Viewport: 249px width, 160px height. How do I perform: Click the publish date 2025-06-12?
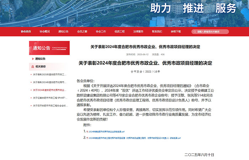click(143, 55)
